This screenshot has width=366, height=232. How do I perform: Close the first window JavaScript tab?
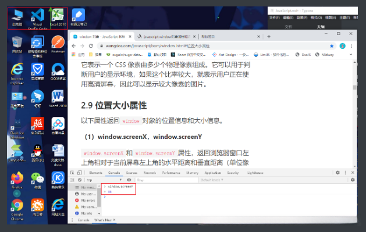click(x=130, y=37)
